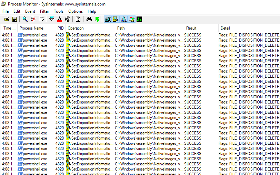Save the trace with the floppy disk icon
The image size is (280, 175).
[x=14, y=19]
